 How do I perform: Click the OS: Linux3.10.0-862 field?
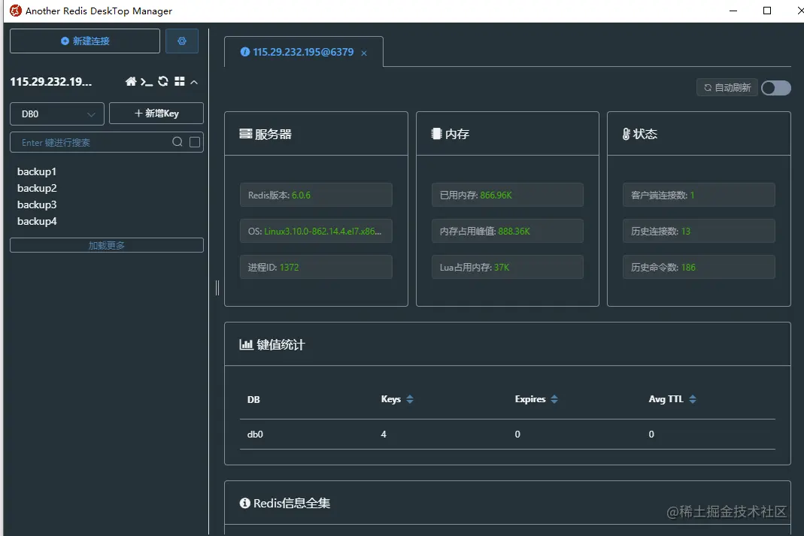tap(316, 231)
